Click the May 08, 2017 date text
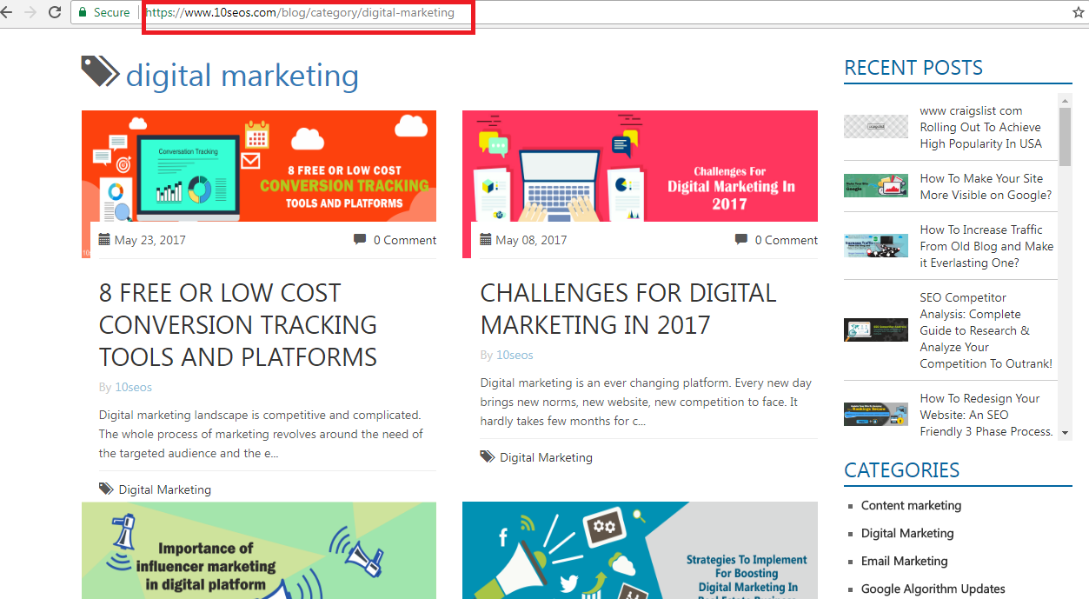Screen dimensions: 1089x599 coord(531,240)
